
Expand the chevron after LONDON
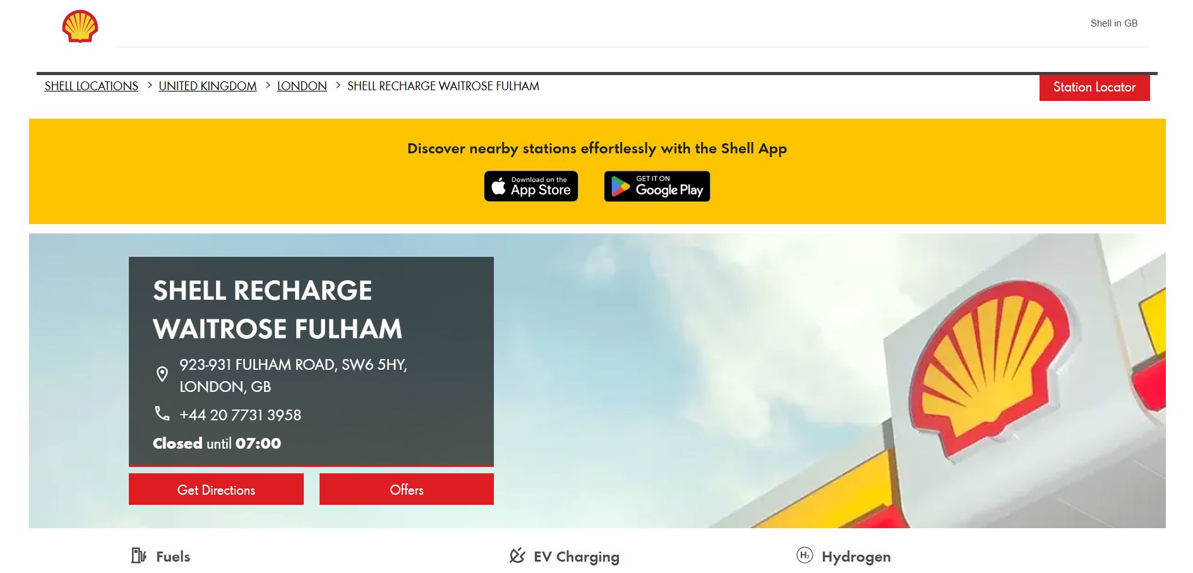point(337,85)
